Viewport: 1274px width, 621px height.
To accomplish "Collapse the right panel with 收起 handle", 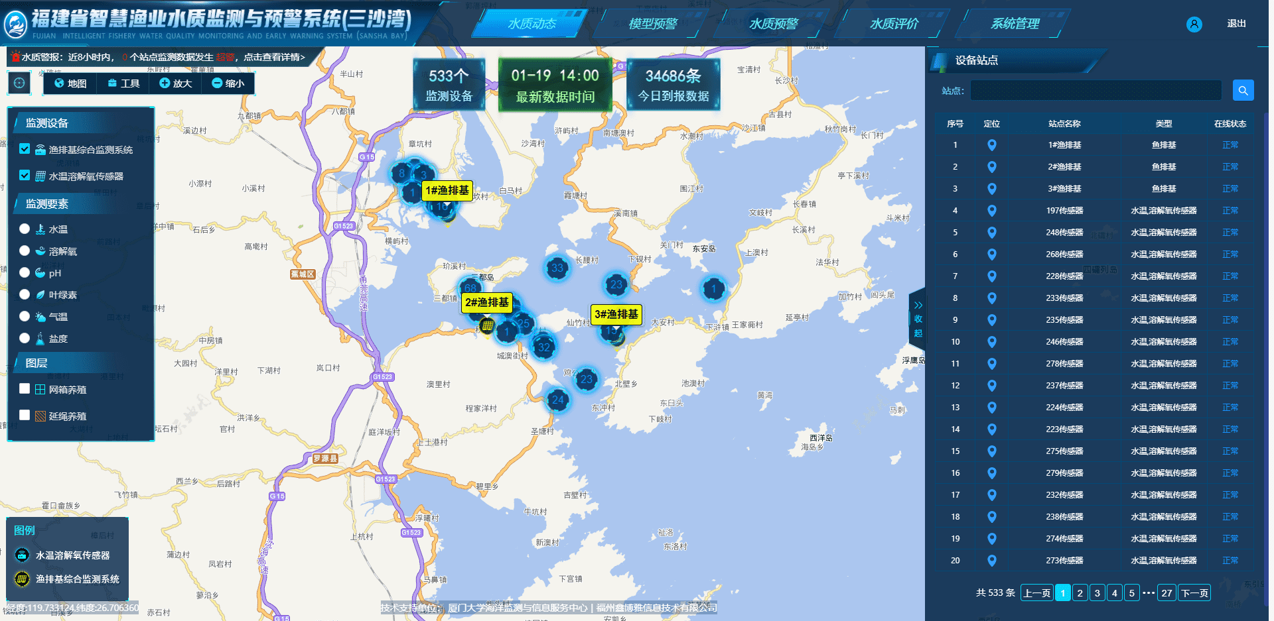I will click(x=918, y=318).
